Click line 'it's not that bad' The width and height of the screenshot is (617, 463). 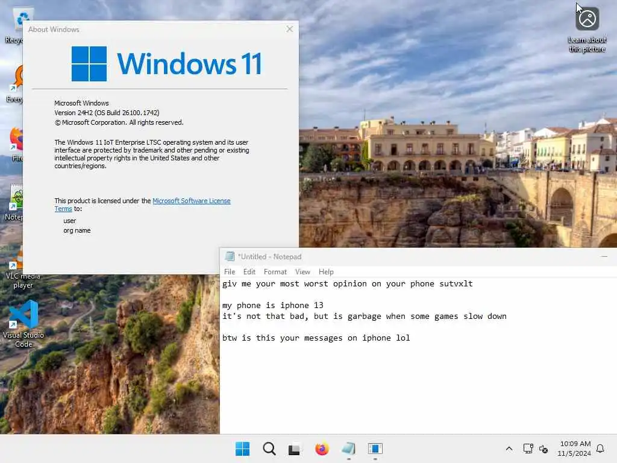[365, 317]
